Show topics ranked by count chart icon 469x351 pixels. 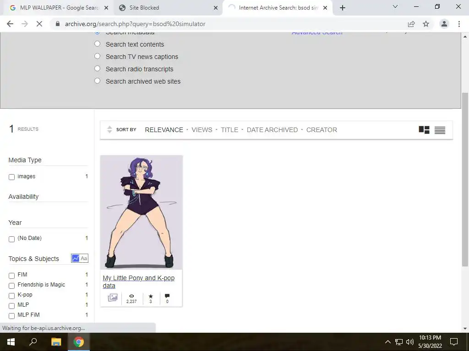[76, 258]
